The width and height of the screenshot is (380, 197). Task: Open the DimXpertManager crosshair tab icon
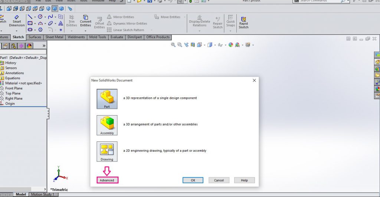(x=21, y=46)
